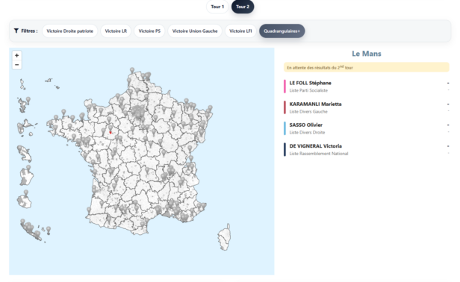Enable the Victoire Union Gauche filter
The image size is (460, 282).
(x=195, y=31)
